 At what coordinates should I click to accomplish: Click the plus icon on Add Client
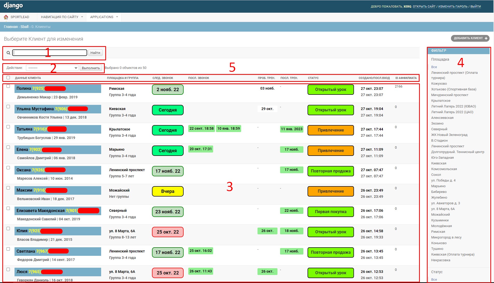[x=486, y=38]
